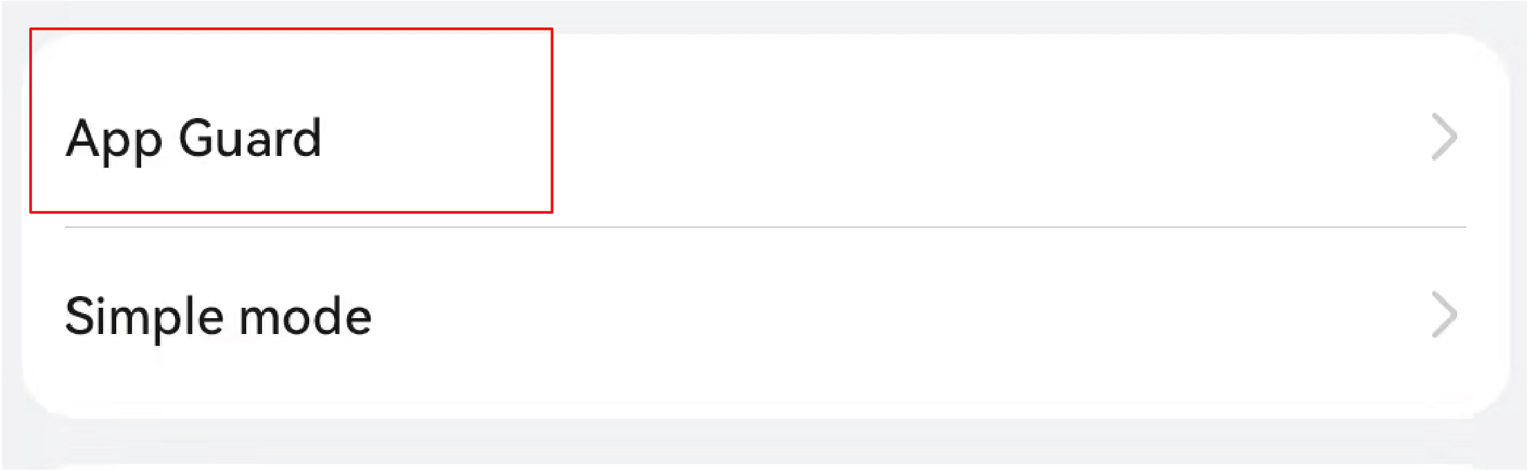Click the Simple mode text label
This screenshot has height=470, width=1527.
pos(219,316)
